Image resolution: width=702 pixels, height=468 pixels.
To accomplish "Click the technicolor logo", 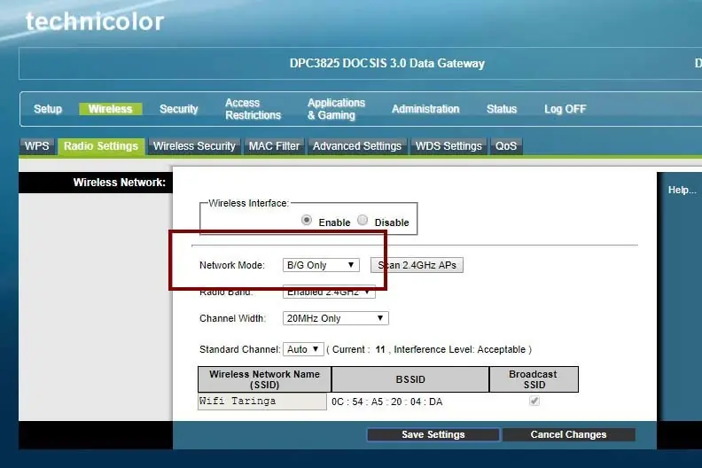I will point(95,21).
